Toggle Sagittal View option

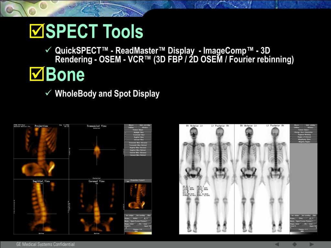click(x=138, y=137)
